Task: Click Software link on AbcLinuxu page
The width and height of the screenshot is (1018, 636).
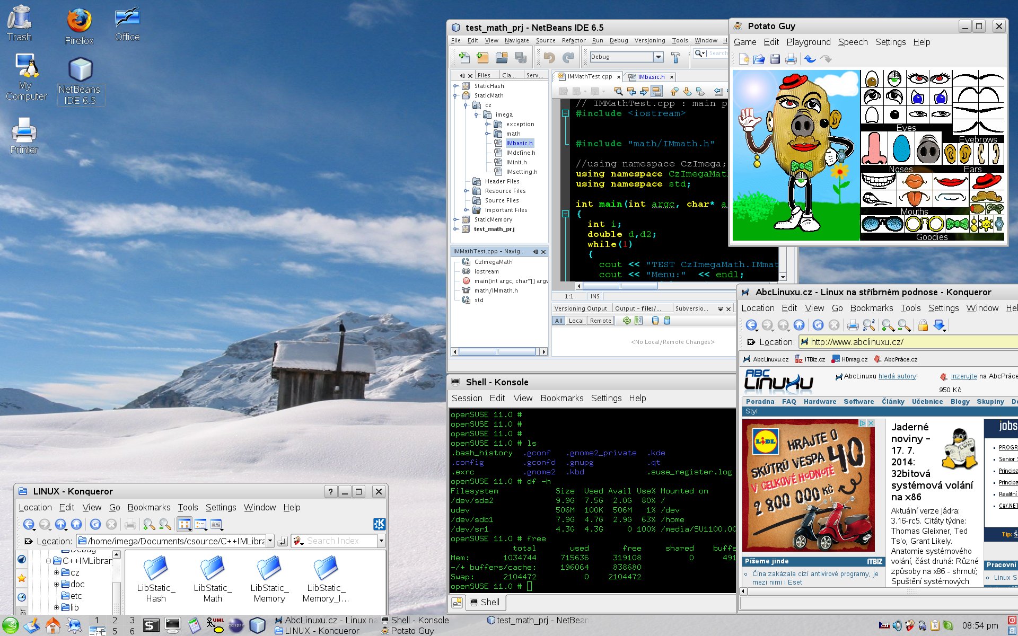Action: tap(858, 402)
